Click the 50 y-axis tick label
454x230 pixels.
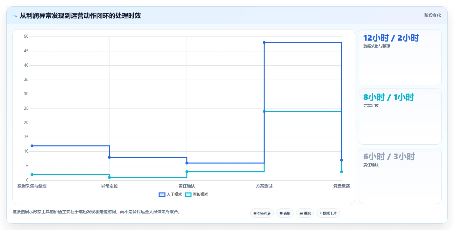point(26,36)
